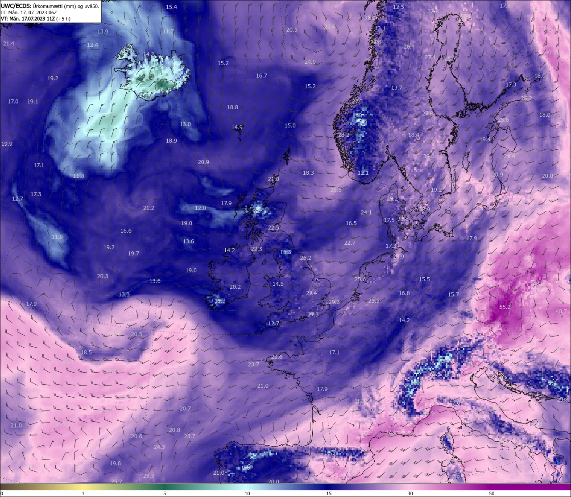This screenshot has width=571, height=497.
Task: Select the 14.5 value over Wales
Action: pyautogui.click(x=278, y=284)
